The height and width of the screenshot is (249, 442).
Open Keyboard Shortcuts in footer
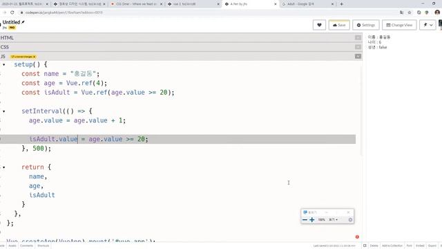click(43, 246)
